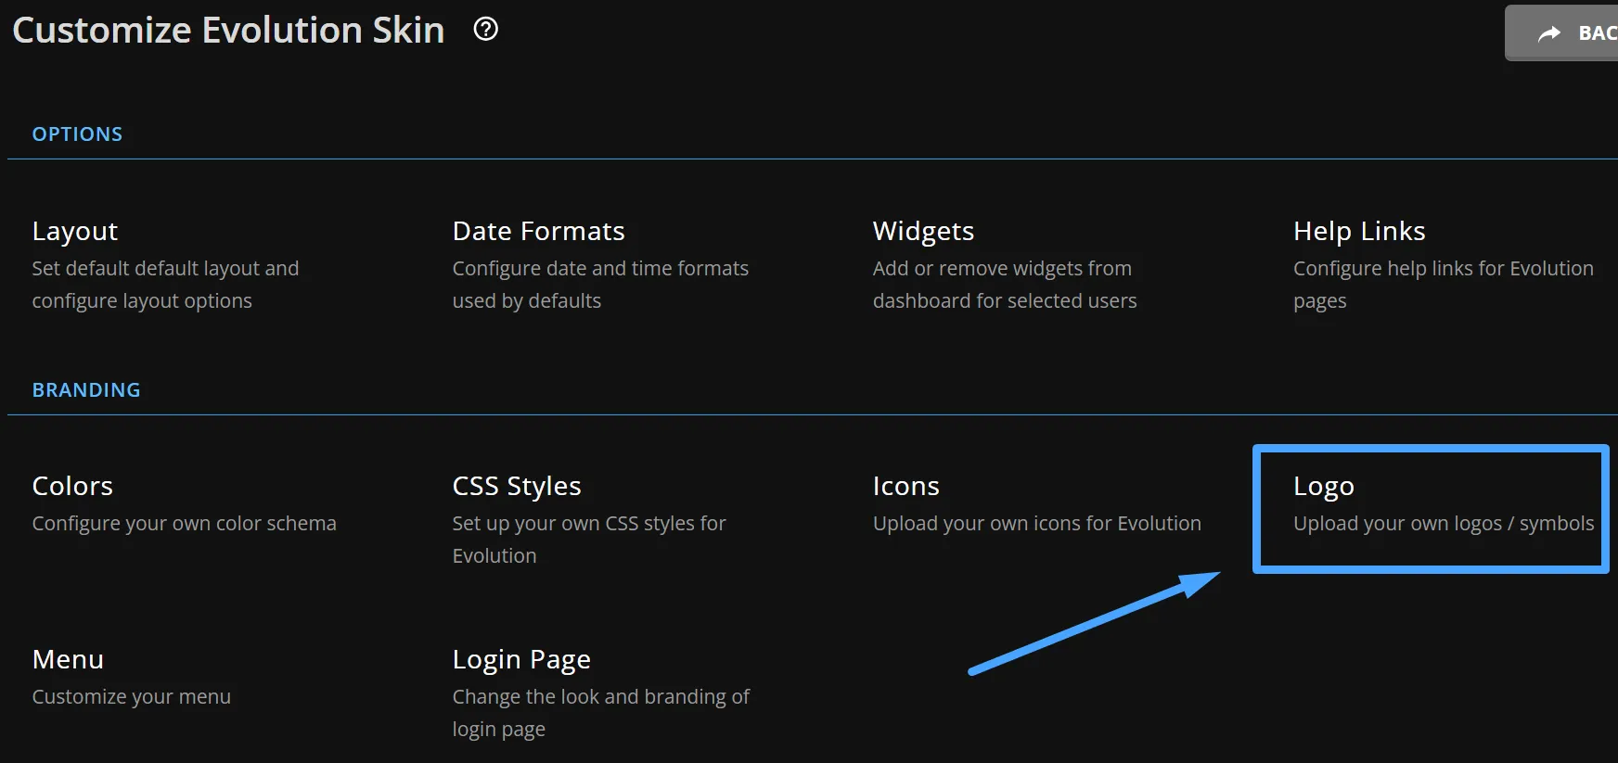Open Login Page branding settings
The image size is (1618, 763).
[x=521, y=659]
